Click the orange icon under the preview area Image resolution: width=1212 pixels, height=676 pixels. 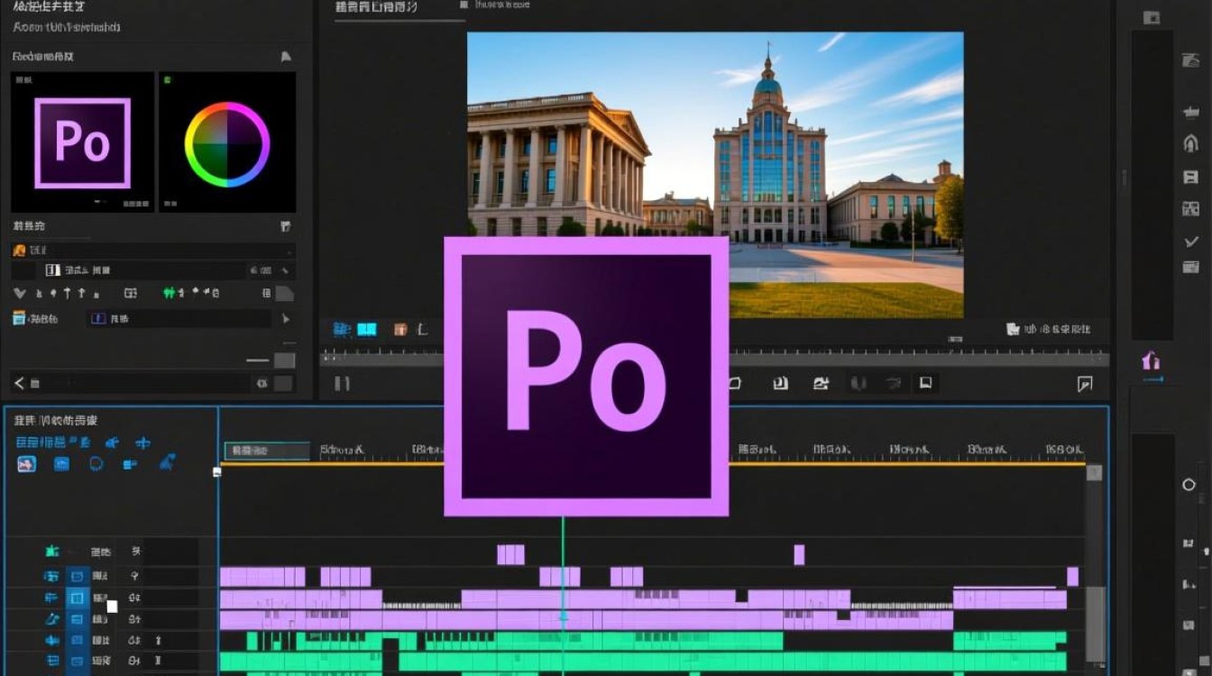[x=400, y=330]
